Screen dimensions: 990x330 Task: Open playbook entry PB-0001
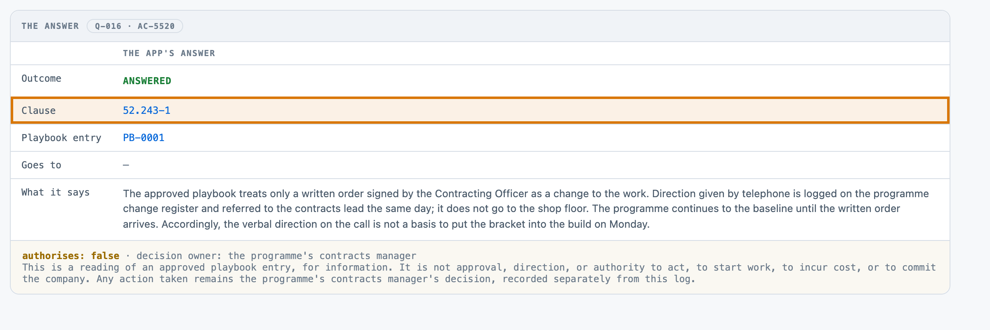(x=144, y=137)
